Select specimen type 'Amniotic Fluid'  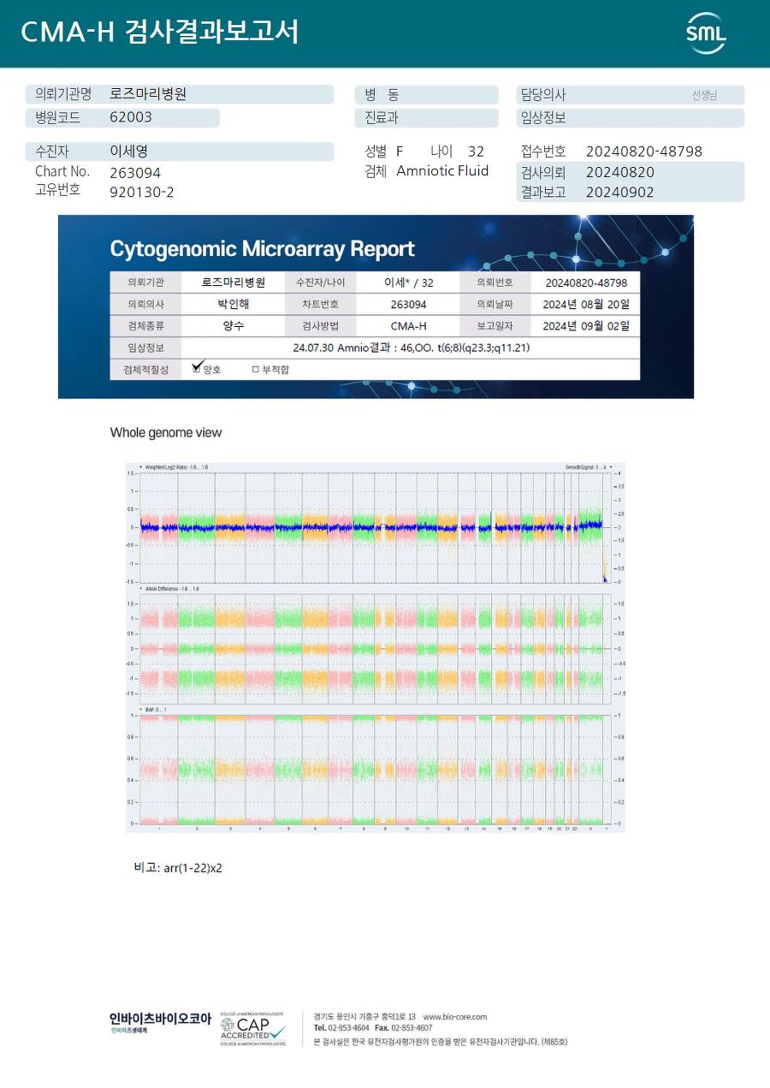click(442, 171)
